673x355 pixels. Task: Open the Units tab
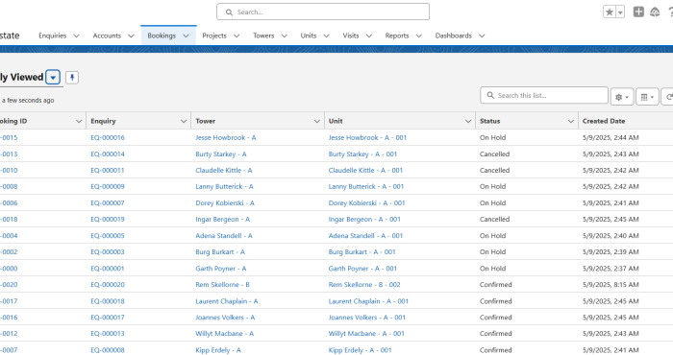(309, 35)
